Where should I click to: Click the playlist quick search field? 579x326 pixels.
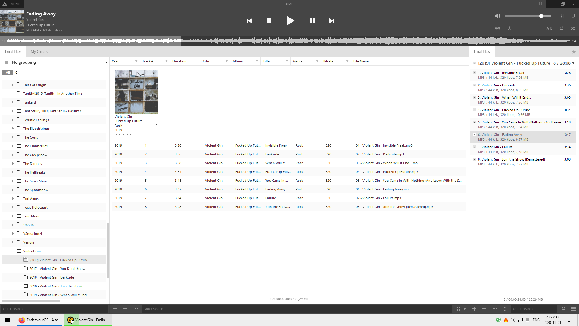(534, 309)
